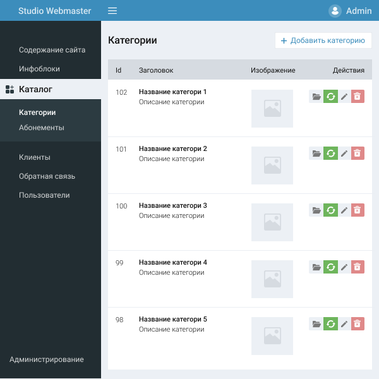Screen dimensions: 379x379
Task: Open folder for Название категори 2
Action: point(316,153)
